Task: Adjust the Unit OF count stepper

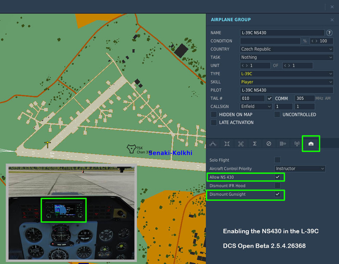Action: (x=297, y=65)
